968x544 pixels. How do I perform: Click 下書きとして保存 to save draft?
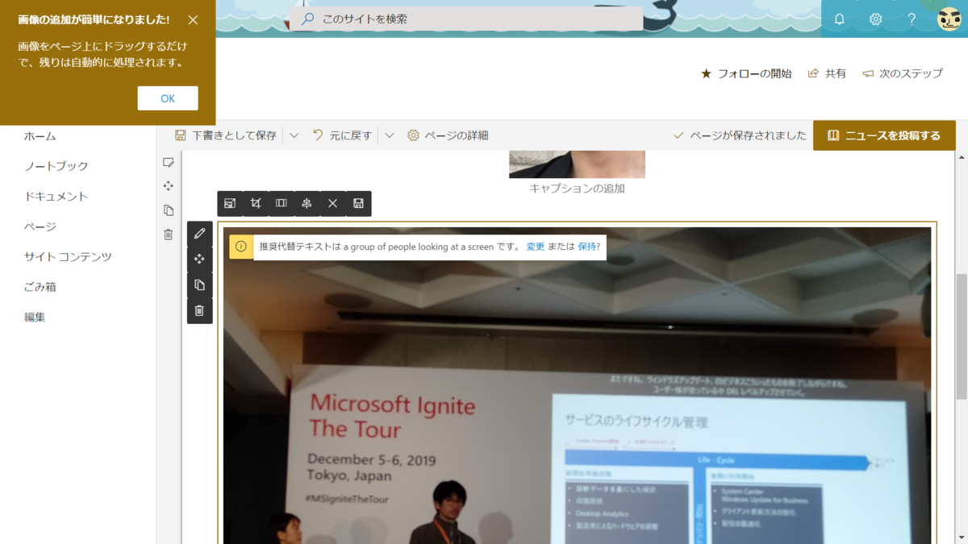pos(225,135)
